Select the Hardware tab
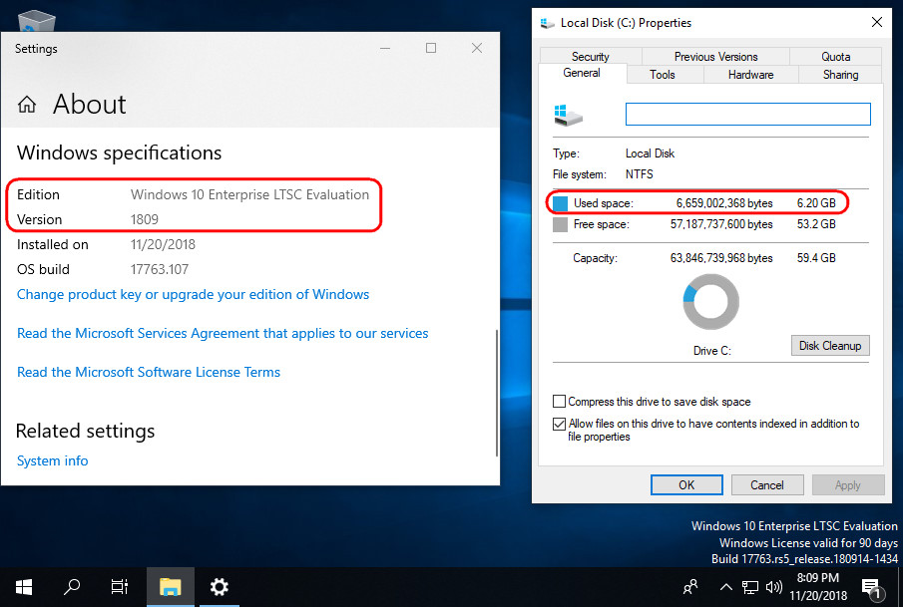 point(750,75)
